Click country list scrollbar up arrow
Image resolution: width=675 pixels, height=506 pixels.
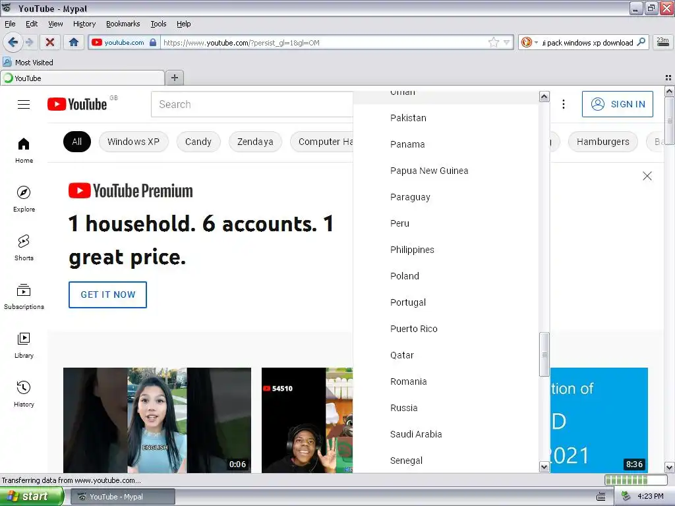coord(544,97)
